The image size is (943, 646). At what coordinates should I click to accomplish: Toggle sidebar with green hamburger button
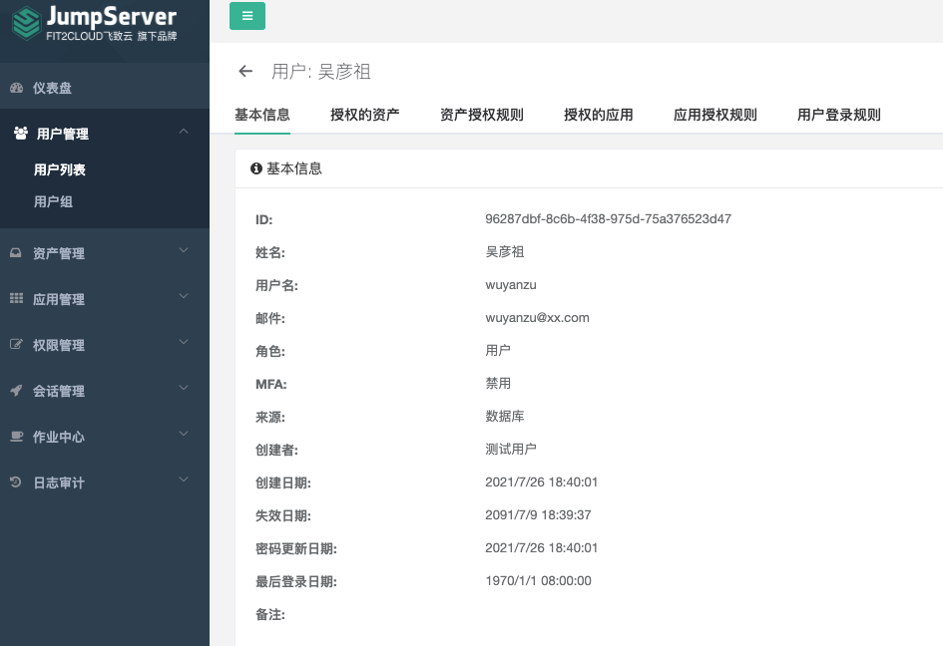click(247, 16)
